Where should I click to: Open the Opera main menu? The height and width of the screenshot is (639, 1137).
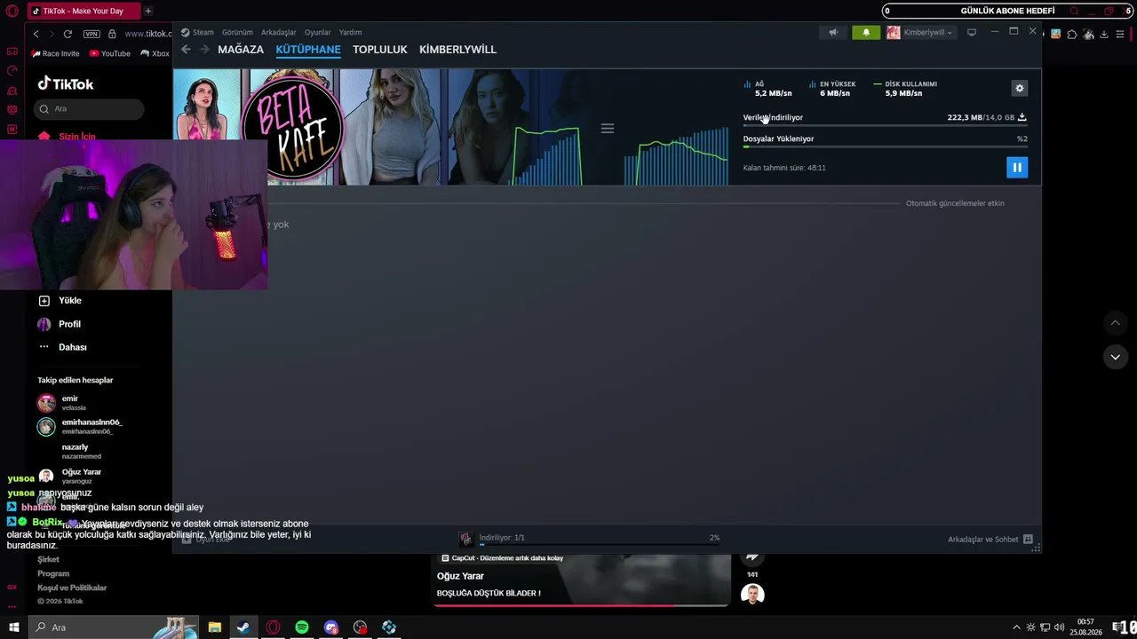click(x=12, y=11)
